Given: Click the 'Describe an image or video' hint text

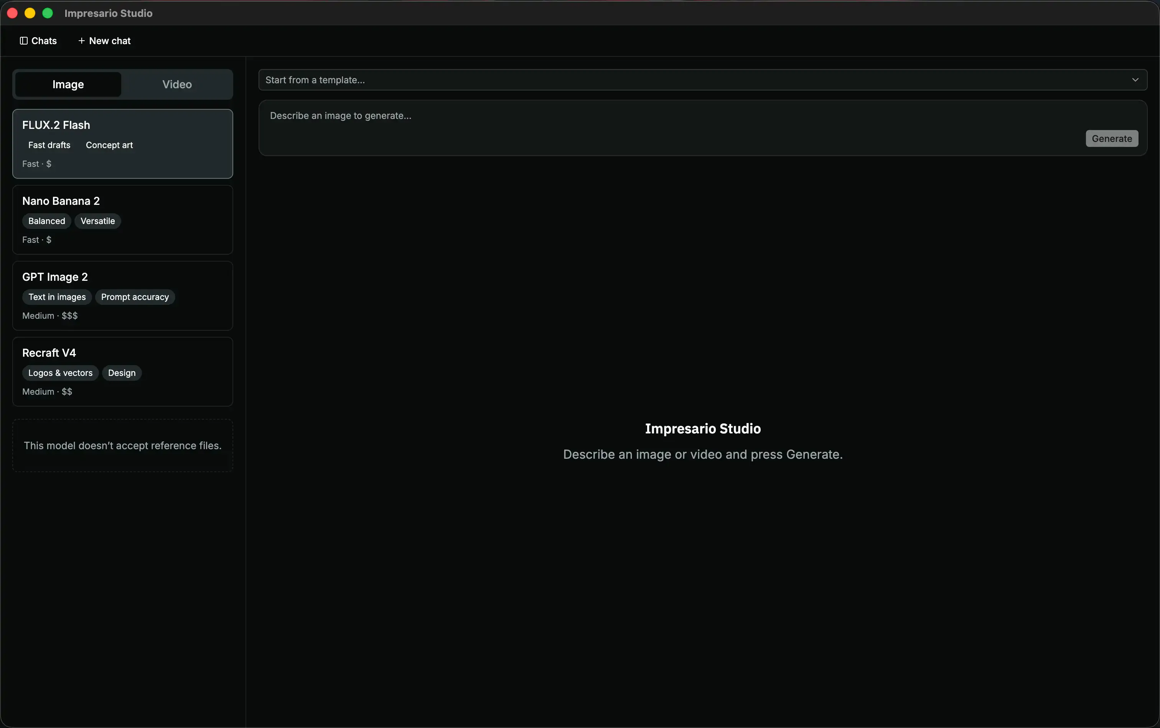Looking at the screenshot, I should [x=702, y=455].
